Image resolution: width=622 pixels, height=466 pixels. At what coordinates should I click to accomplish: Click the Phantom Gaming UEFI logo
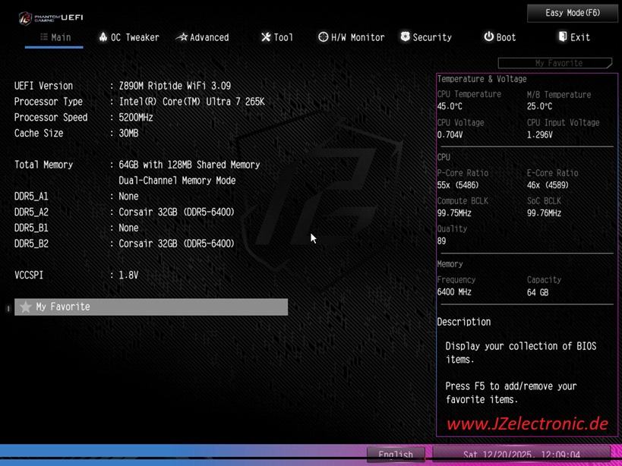point(51,17)
